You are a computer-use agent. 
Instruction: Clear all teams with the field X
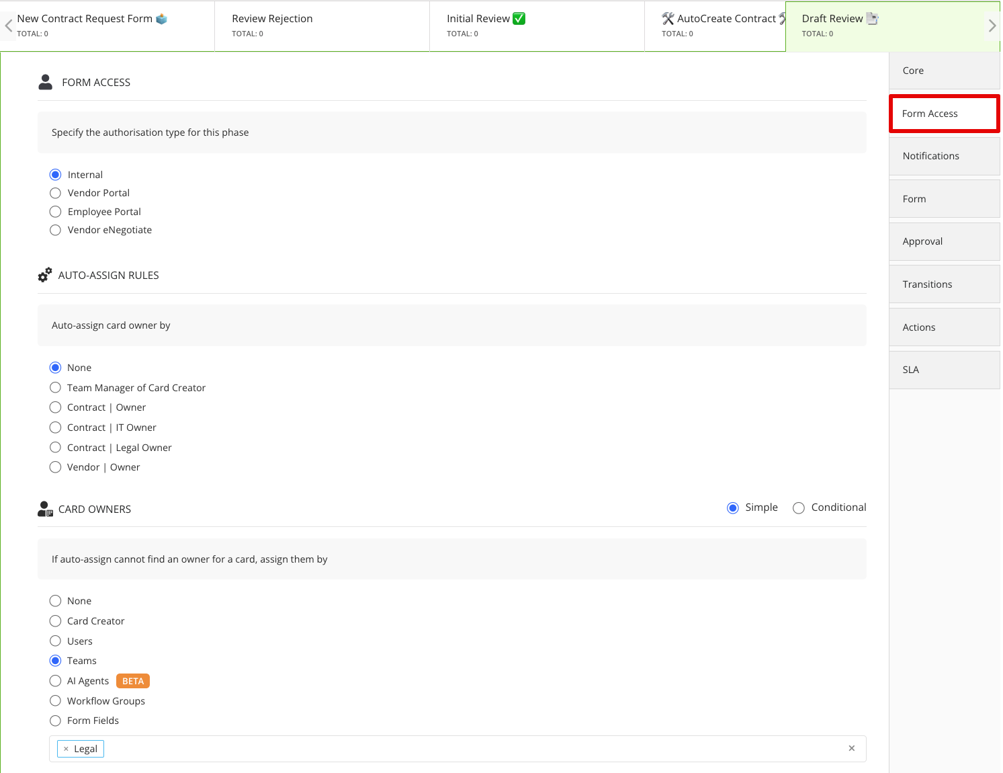pos(852,748)
